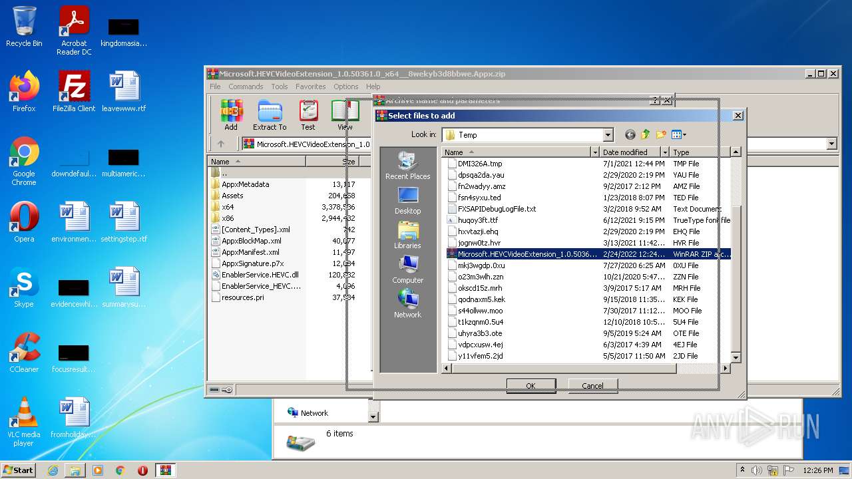852x479 pixels.
Task: Click the Test toolbar icon
Action: point(308,115)
